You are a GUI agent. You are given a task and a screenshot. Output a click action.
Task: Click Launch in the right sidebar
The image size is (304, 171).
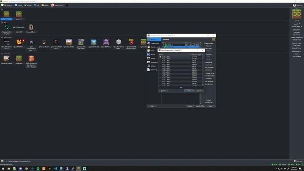click(296, 24)
